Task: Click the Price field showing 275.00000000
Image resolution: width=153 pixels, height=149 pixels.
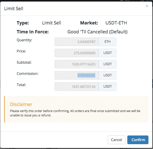Action: tap(76, 53)
